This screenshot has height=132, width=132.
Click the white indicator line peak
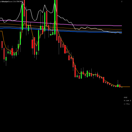click(22, 2)
